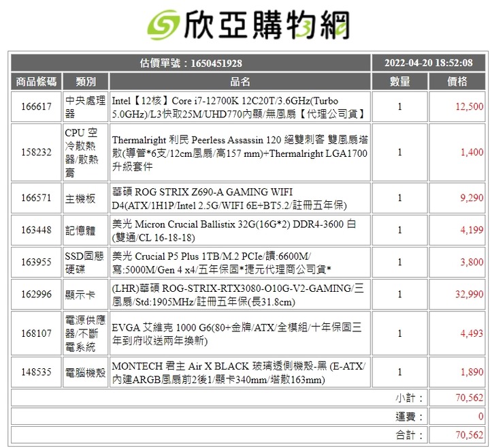Select product code 166617
Viewport: 490px width, 448px height.
click(36, 107)
